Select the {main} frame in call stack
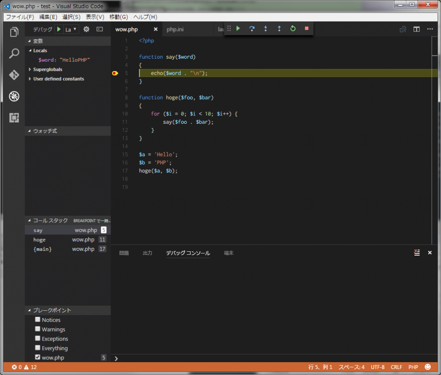The image size is (441, 375). point(68,249)
